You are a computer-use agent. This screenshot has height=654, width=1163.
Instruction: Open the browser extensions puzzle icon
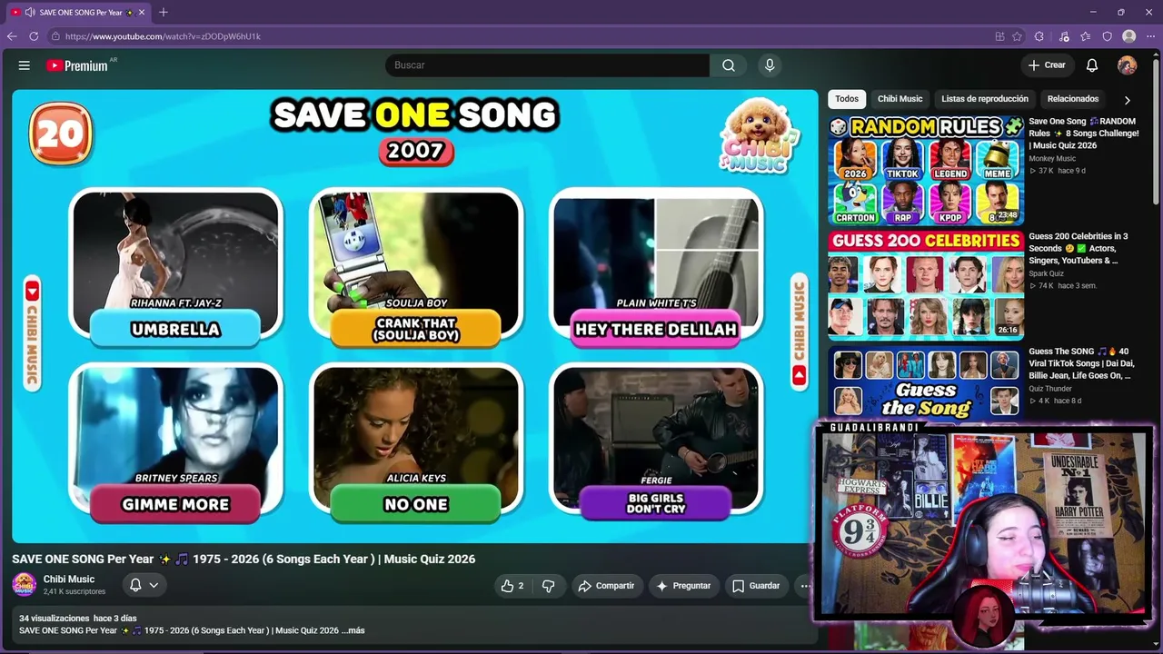pos(1039,36)
